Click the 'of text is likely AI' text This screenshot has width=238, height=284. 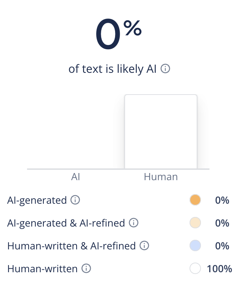[x=113, y=69]
